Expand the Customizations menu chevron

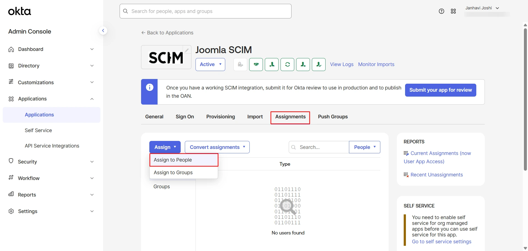(x=92, y=82)
